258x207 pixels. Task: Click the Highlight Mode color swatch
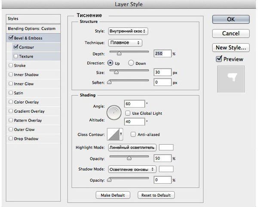(x=166, y=147)
